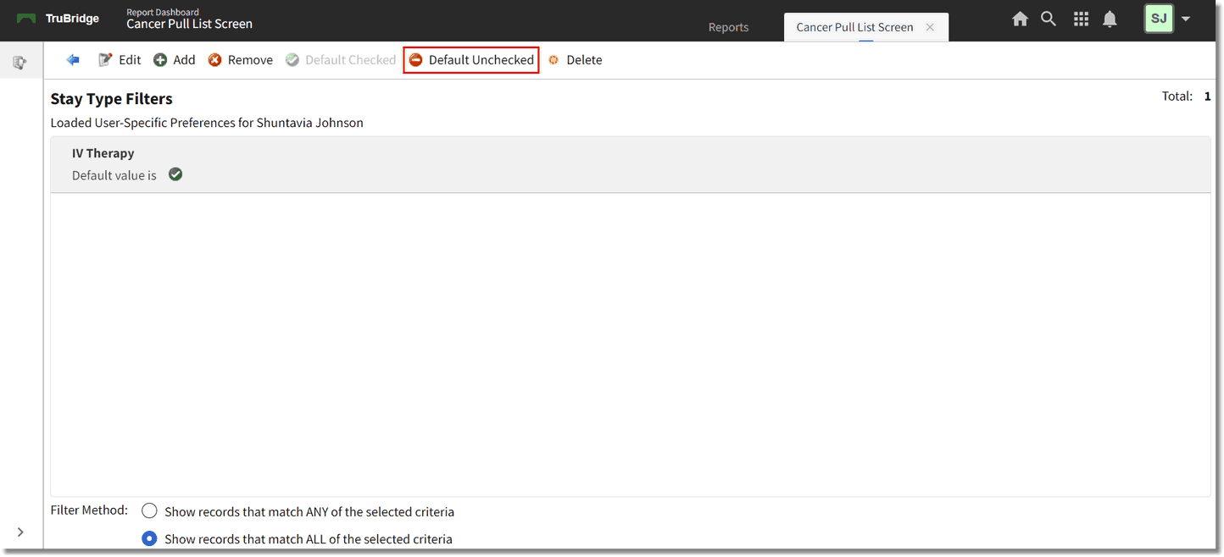This screenshot has height=557, width=1224.
Task: Select the IV Therapy filter row
Action: point(630,164)
